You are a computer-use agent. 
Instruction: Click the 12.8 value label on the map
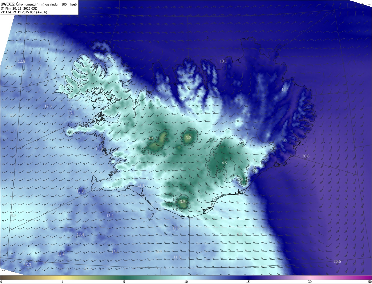[22, 62]
